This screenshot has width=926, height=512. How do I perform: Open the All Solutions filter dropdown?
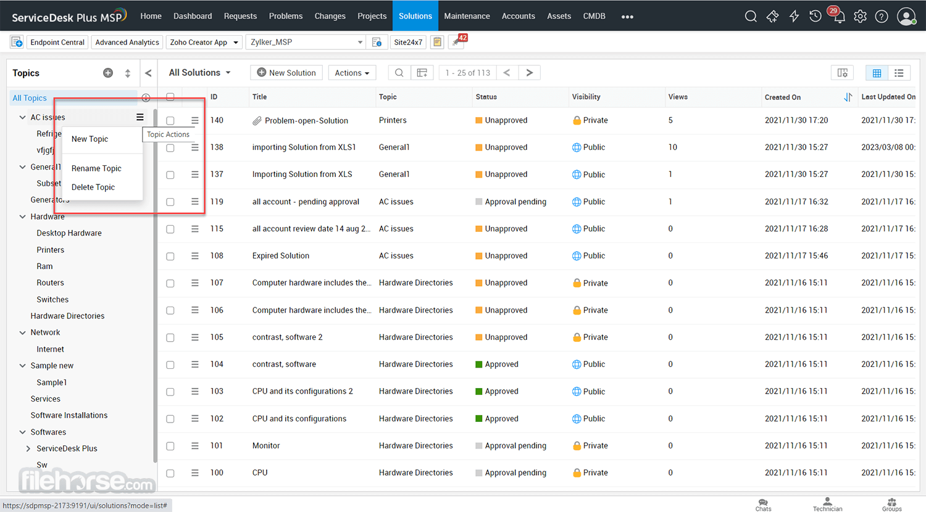pos(199,73)
